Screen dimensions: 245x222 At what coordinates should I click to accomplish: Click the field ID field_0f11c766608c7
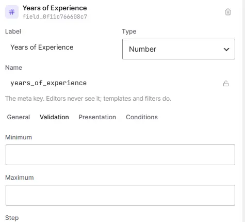pos(55,17)
